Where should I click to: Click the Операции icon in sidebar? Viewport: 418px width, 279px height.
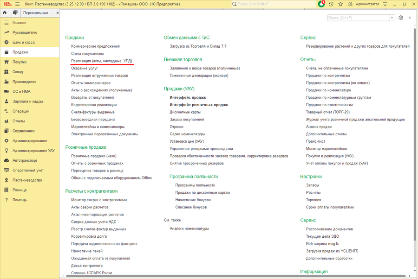coord(7,111)
